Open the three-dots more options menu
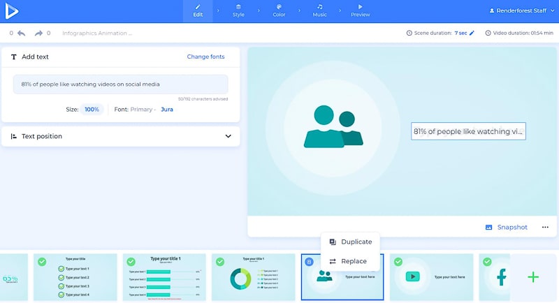The width and height of the screenshot is (559, 303). coord(545,227)
